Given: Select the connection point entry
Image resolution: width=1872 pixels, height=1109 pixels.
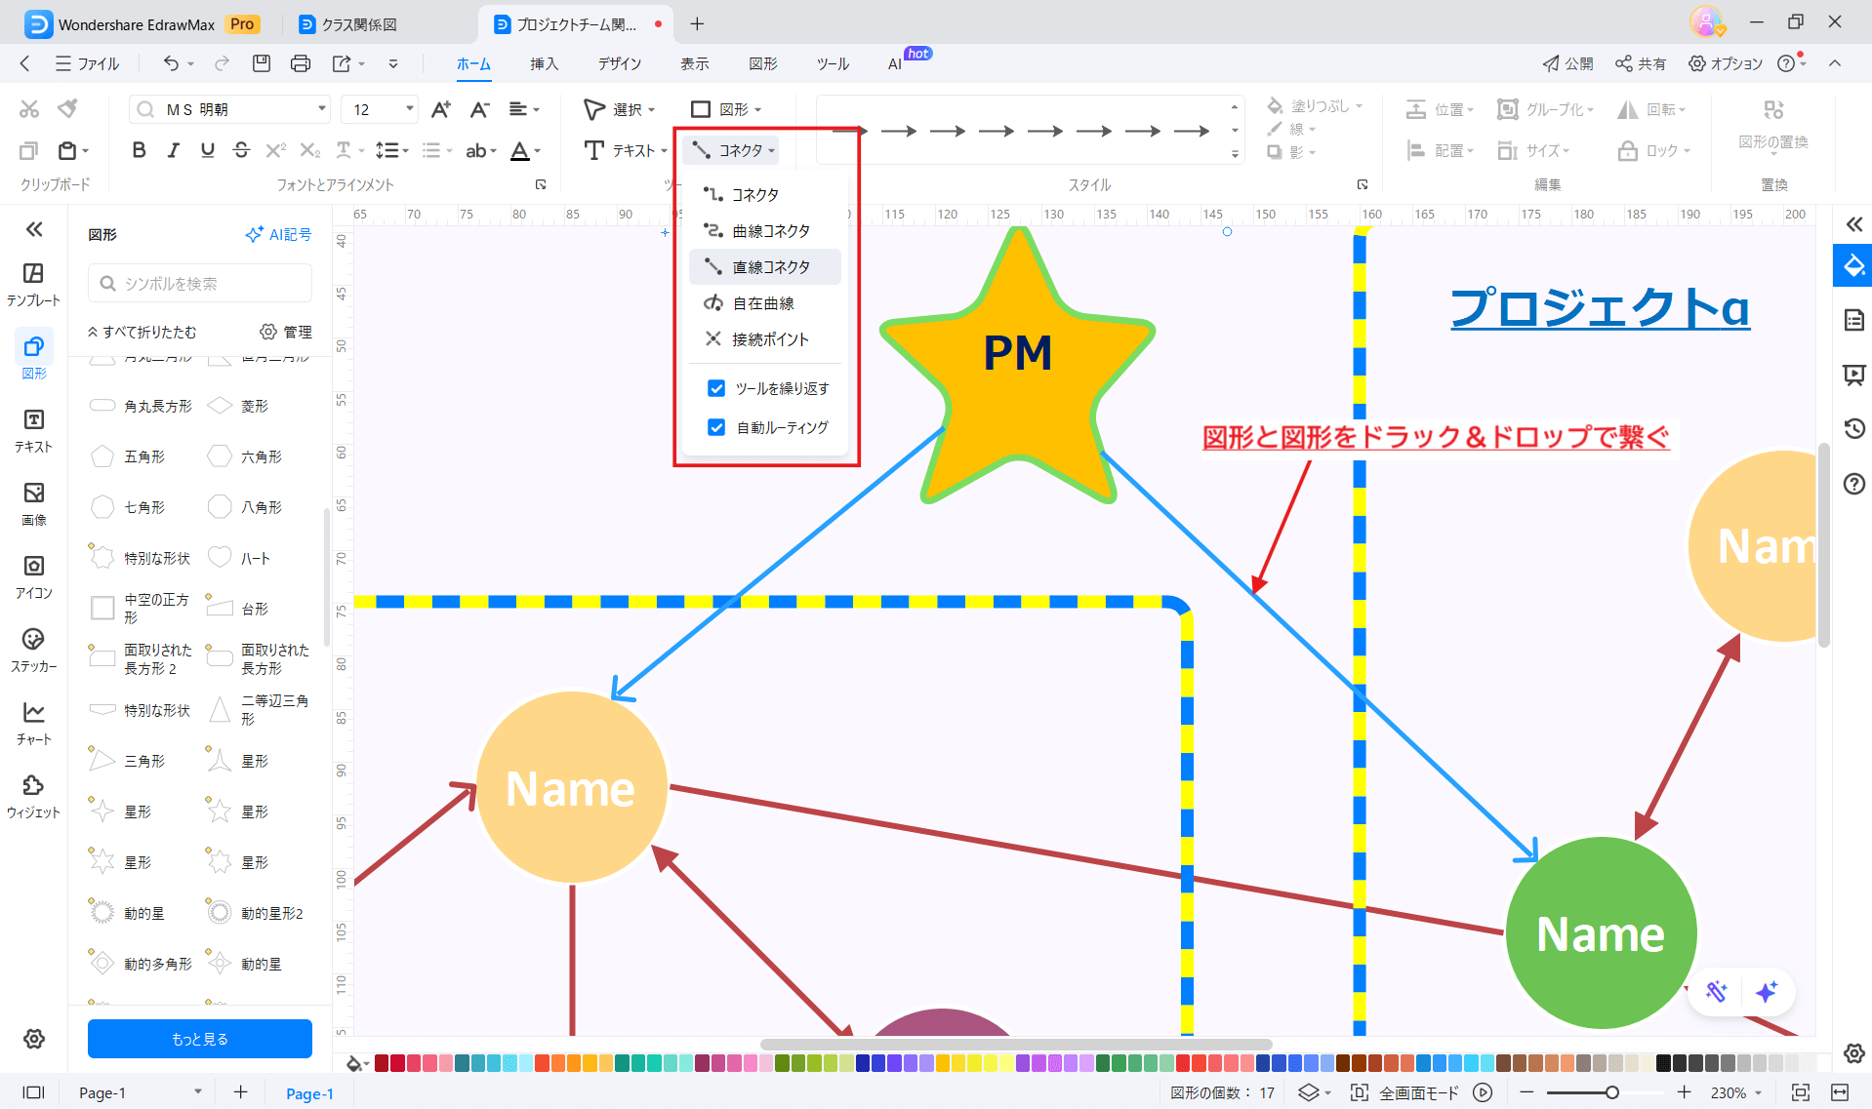Looking at the screenshot, I should (x=765, y=339).
